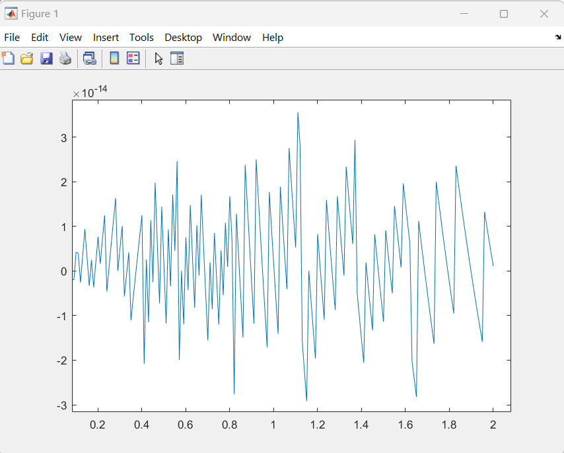
Task: Open the Property Inspector icon
Action: [177, 58]
